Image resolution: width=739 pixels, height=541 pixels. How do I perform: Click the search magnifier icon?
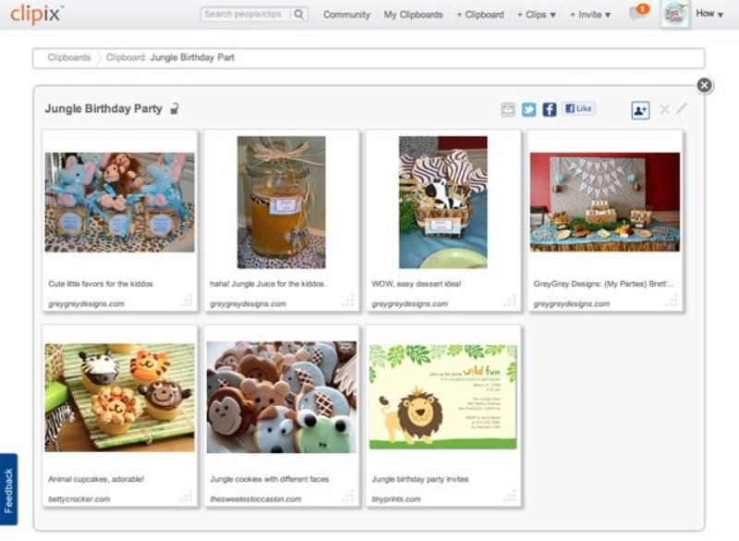[299, 15]
